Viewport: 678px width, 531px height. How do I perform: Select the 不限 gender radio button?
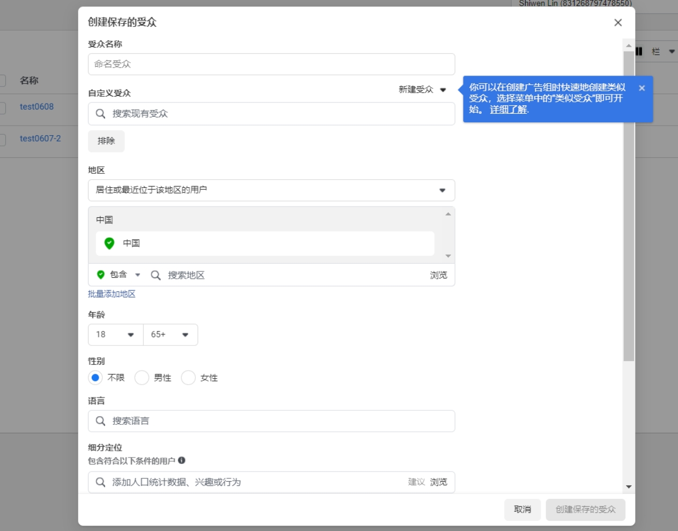[95, 378]
